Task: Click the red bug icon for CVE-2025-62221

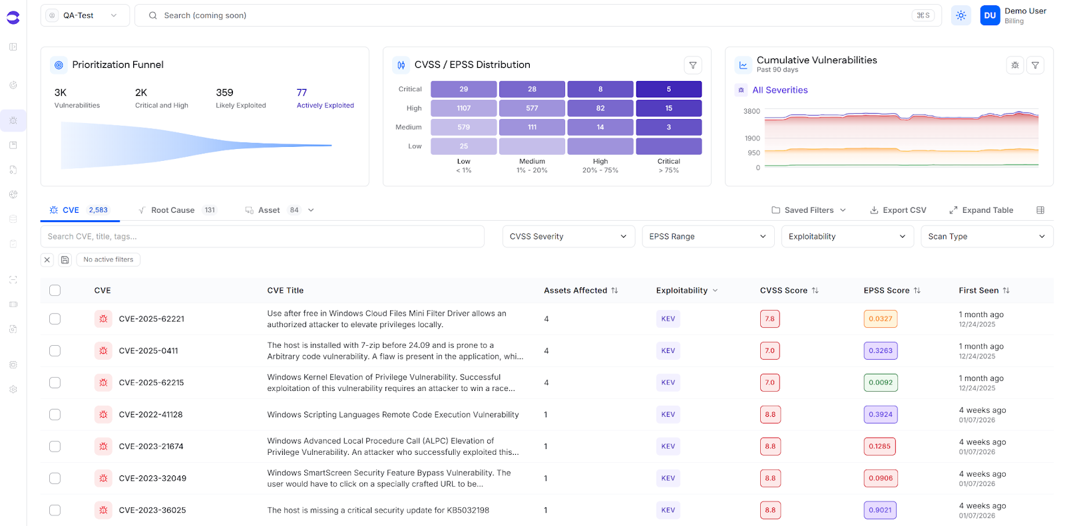Action: (103, 319)
